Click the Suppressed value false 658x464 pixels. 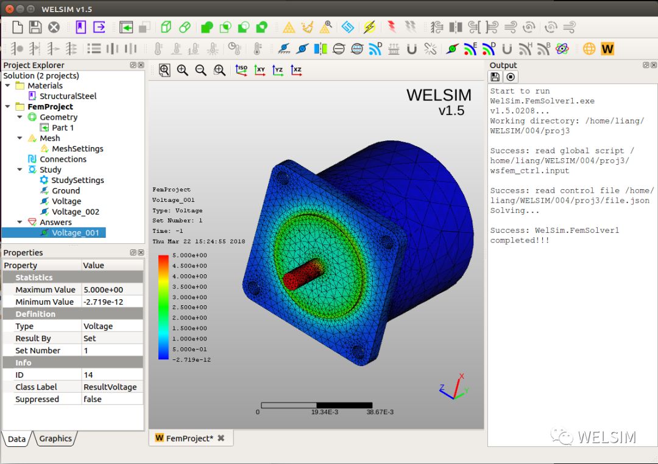click(x=113, y=399)
